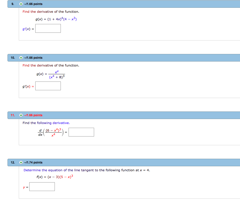Expand question 10 using its plus control
Screen dimensions: 240x204
pyautogui.click(x=21, y=57)
